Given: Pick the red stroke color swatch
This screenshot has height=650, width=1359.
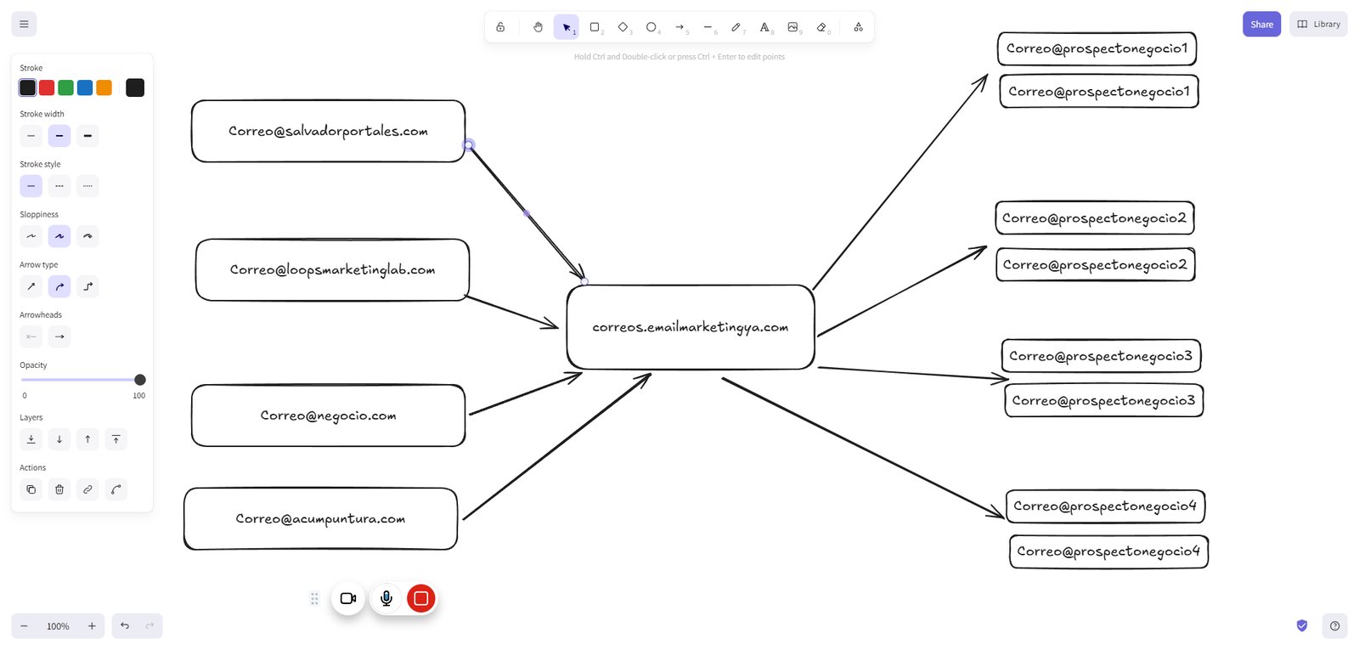Looking at the screenshot, I should [x=47, y=88].
